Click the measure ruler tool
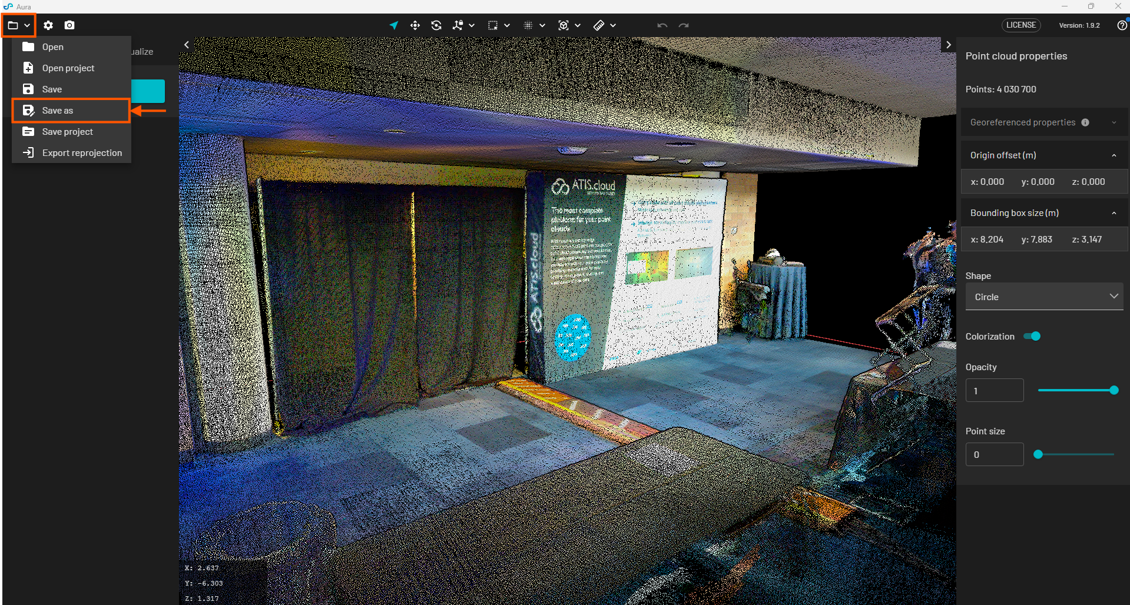Viewport: 1130px width, 605px height. (599, 25)
